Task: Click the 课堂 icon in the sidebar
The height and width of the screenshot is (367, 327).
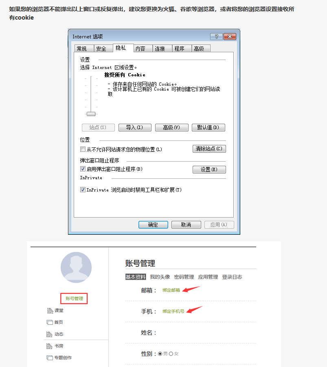Action: click(50, 311)
